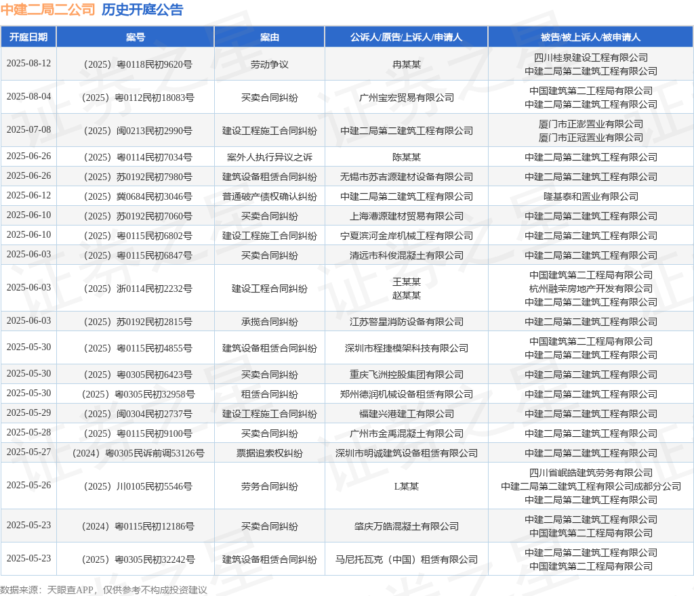Click the date 2025-06-12

(x=28, y=196)
